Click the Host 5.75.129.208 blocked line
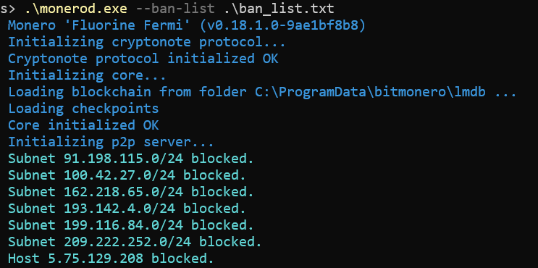This screenshot has width=538, height=268. coord(111,258)
